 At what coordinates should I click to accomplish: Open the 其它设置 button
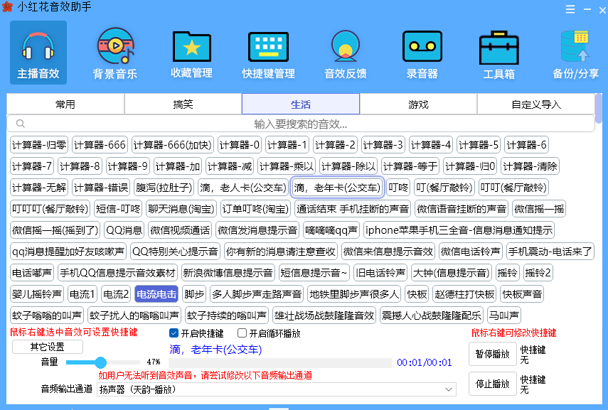click(x=48, y=347)
